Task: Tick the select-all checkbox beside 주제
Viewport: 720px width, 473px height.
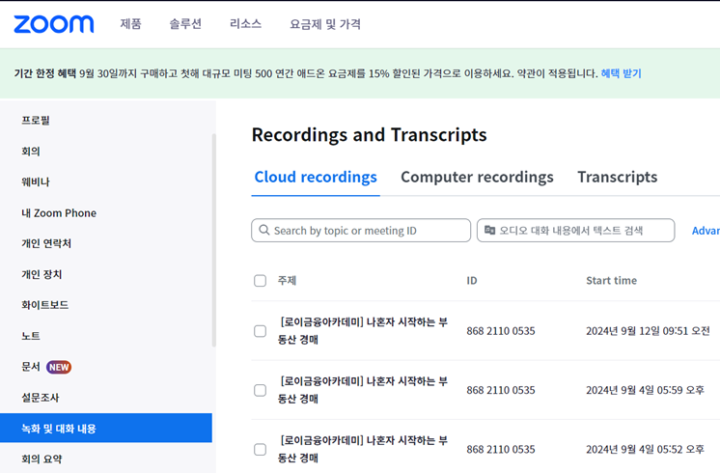Action: pos(260,281)
